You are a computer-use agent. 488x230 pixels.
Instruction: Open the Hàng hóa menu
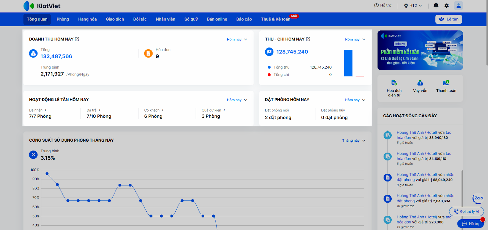[x=87, y=19]
